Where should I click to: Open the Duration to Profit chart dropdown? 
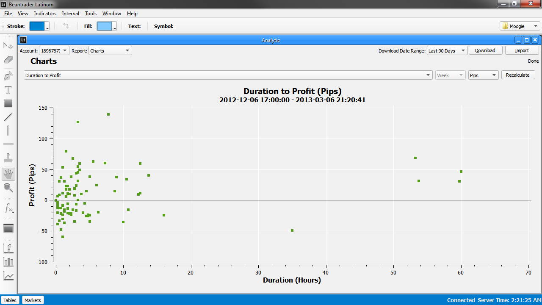(x=228, y=75)
